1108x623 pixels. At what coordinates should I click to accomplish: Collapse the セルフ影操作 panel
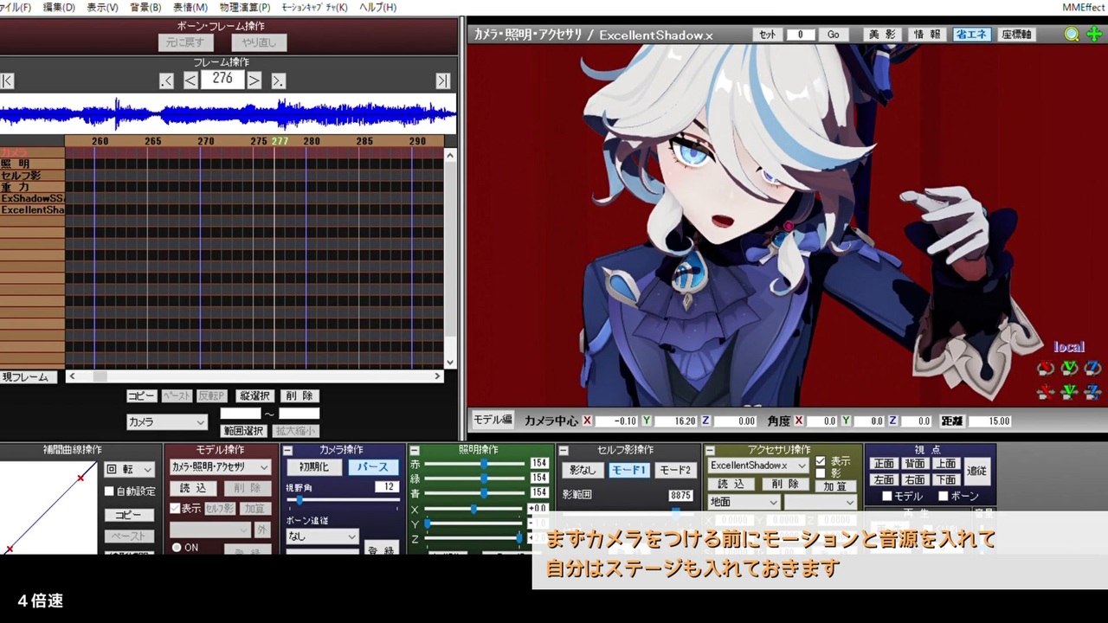pos(563,451)
